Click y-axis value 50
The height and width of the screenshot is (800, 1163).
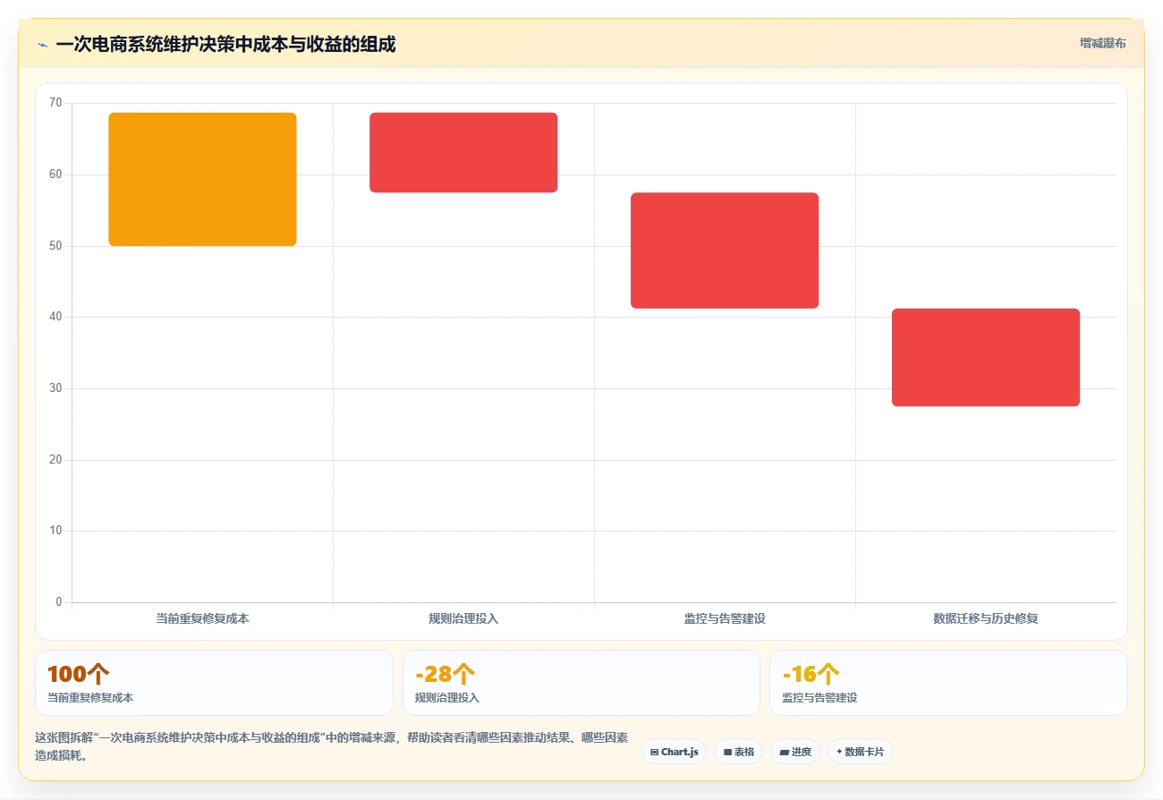coord(55,246)
